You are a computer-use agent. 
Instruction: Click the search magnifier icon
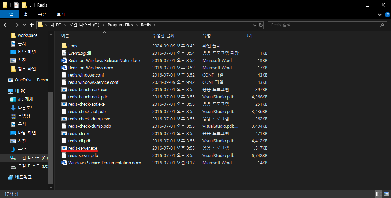coord(382,25)
